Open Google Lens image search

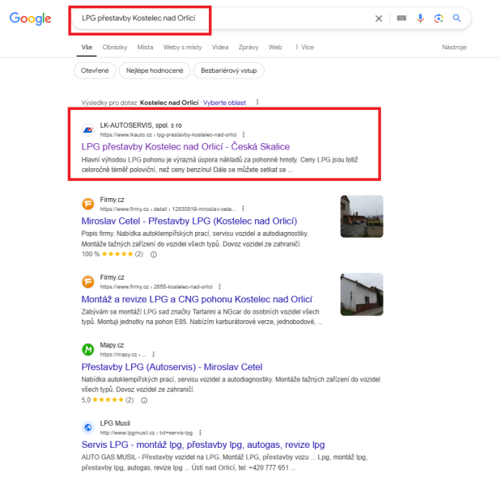pos(439,18)
